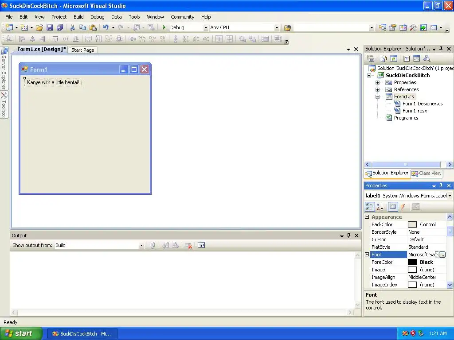
Task: Click the Show All Files icon in Solution Explorer
Action: [384, 59]
